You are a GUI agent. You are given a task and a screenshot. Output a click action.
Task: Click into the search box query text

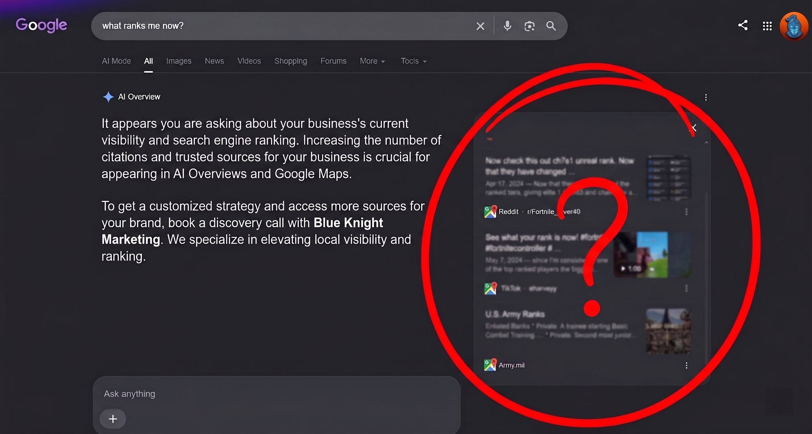point(143,26)
